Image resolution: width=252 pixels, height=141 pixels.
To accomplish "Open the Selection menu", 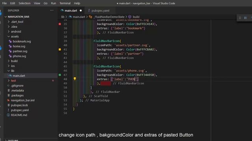I will click(x=24, y=3).
